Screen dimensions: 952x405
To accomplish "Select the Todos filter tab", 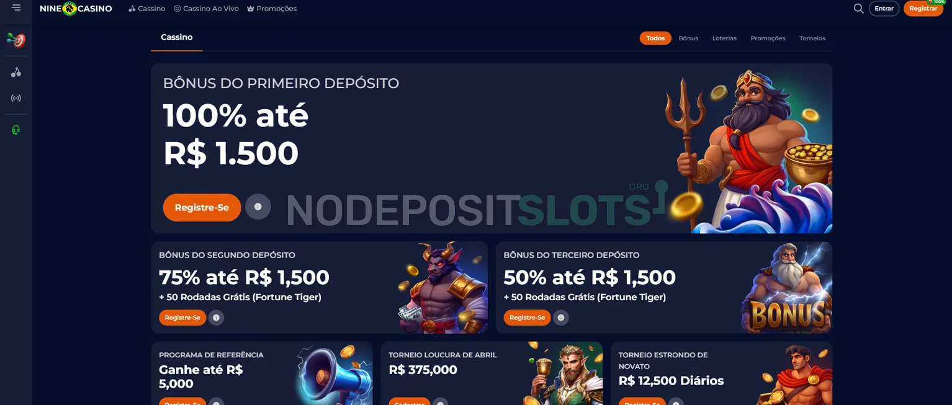I will [655, 38].
